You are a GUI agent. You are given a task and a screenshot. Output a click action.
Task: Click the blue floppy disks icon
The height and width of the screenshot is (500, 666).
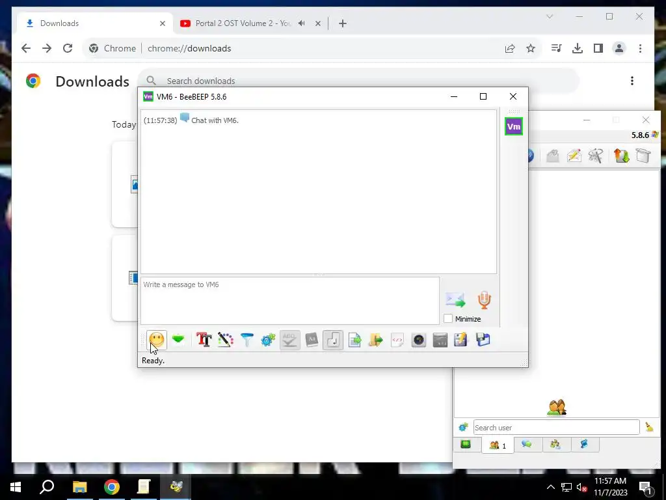(483, 340)
